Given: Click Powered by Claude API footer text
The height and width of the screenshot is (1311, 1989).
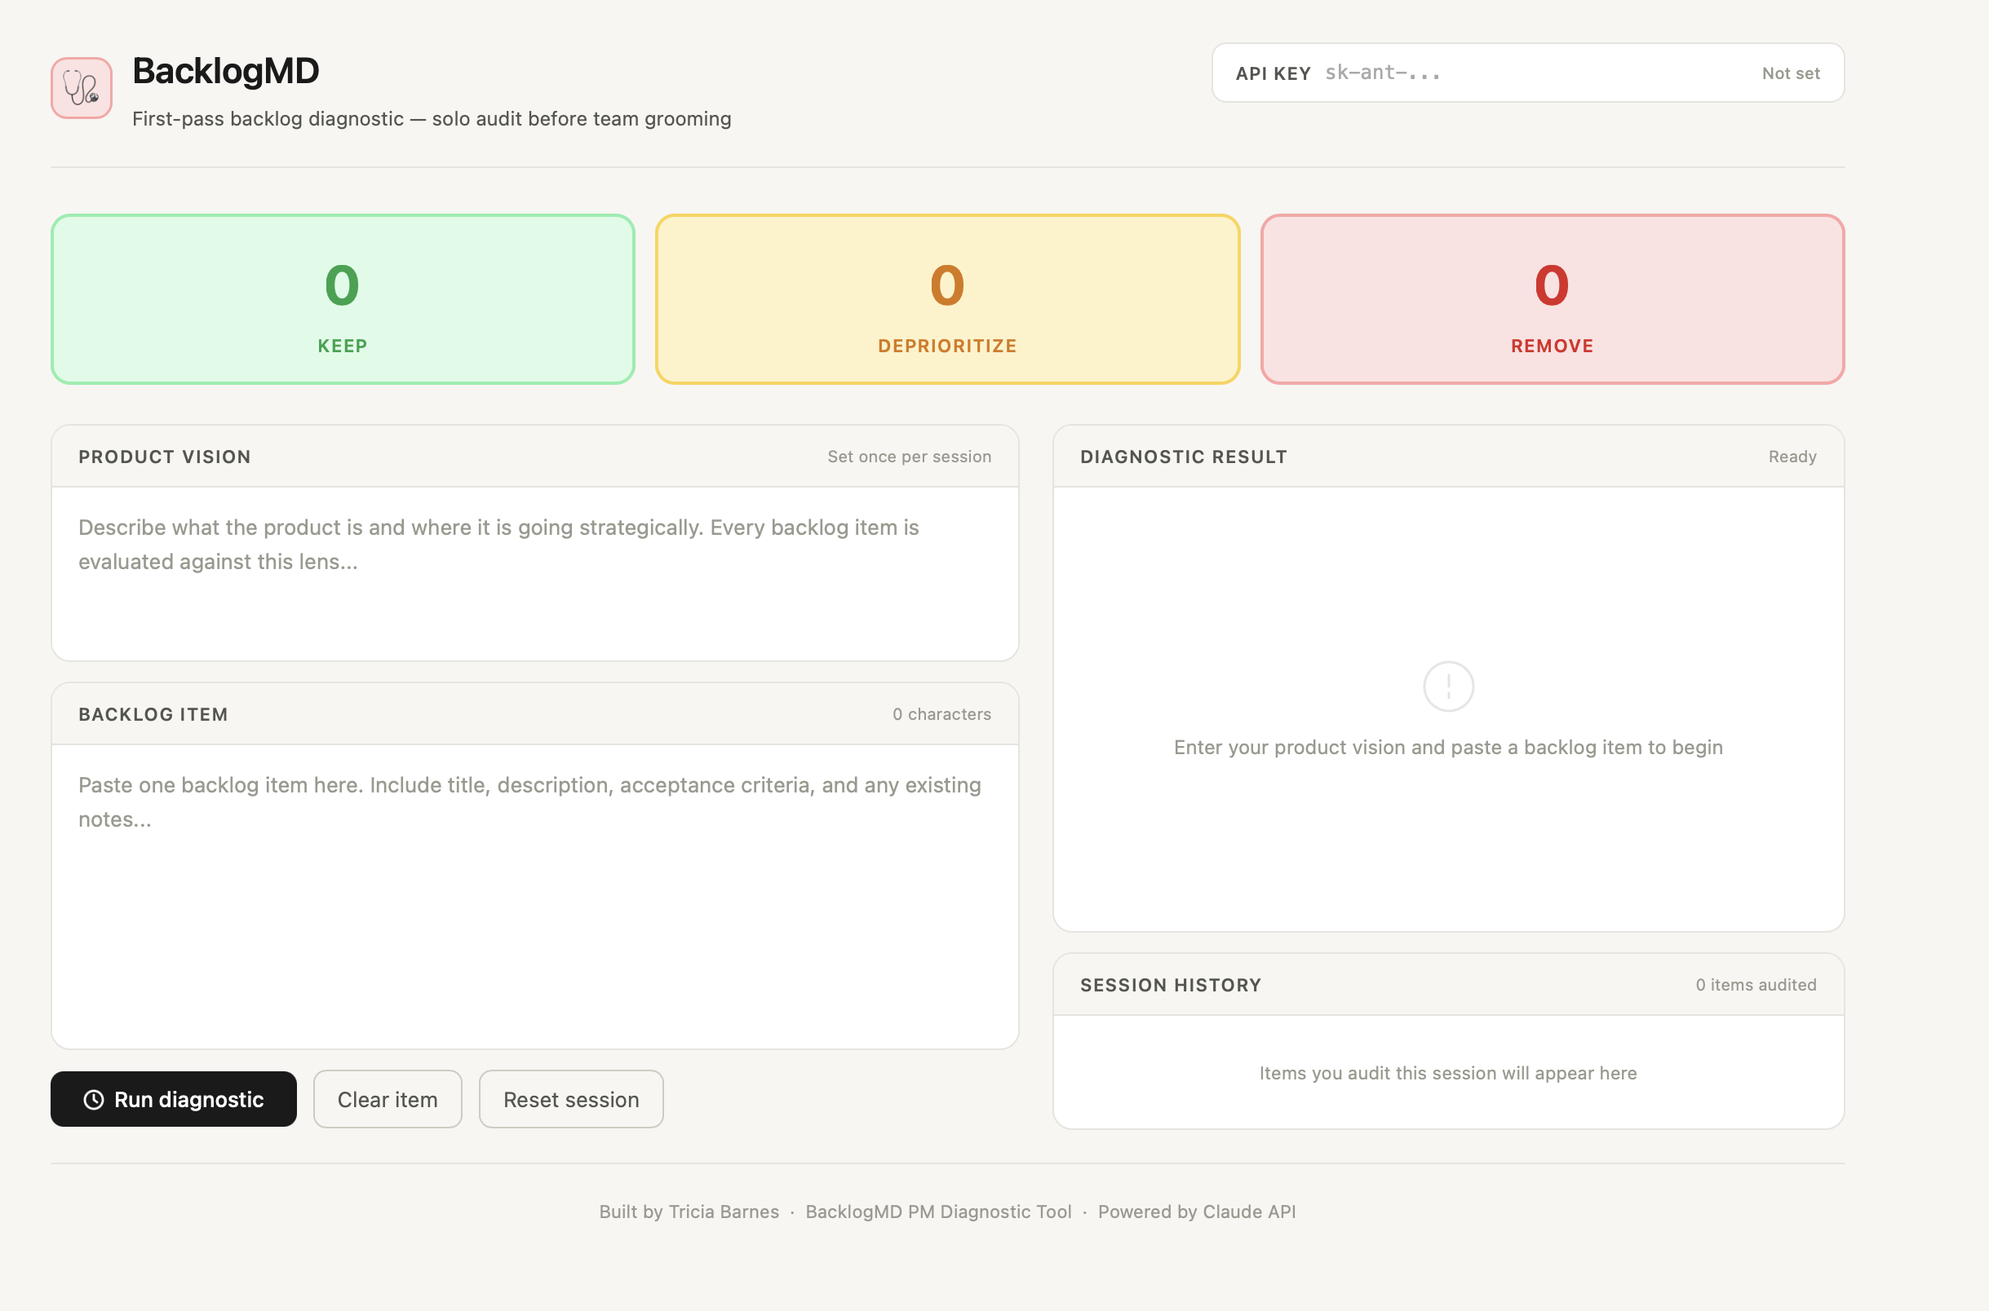Looking at the screenshot, I should pyautogui.click(x=1196, y=1212).
